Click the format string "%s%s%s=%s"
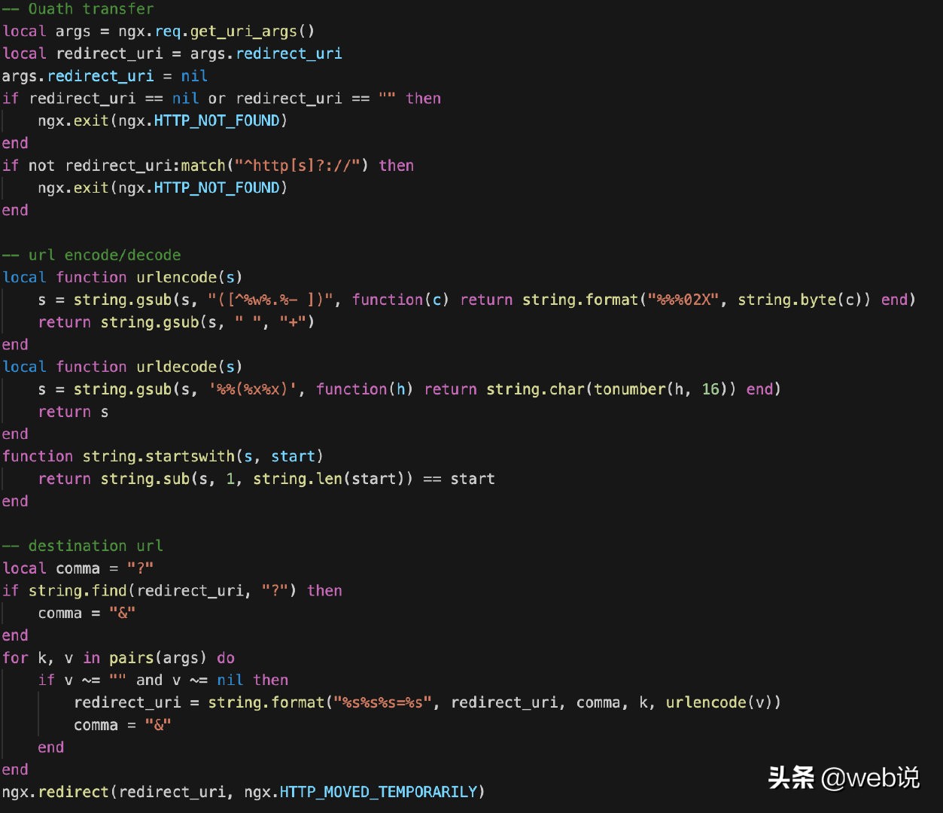This screenshot has height=813, width=943. pyautogui.click(x=383, y=702)
